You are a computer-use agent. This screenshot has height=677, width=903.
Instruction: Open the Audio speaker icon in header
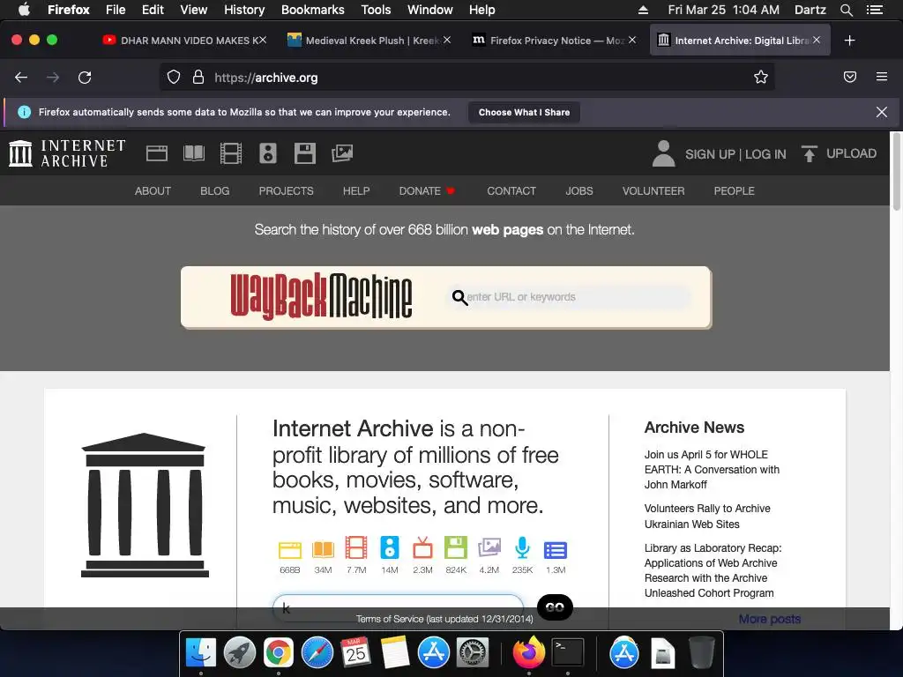tap(268, 153)
